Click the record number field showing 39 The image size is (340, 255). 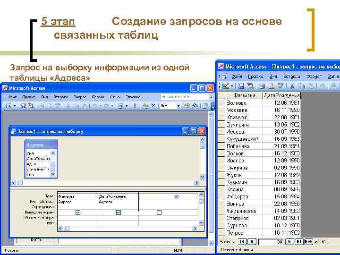(271, 242)
